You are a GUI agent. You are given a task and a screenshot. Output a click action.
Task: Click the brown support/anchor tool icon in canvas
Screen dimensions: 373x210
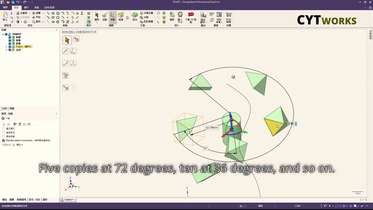[x=65, y=76]
